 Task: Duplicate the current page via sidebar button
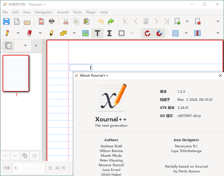click(25, 156)
